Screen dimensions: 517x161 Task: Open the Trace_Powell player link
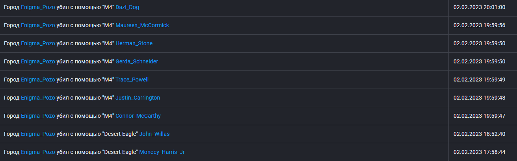tap(132, 80)
